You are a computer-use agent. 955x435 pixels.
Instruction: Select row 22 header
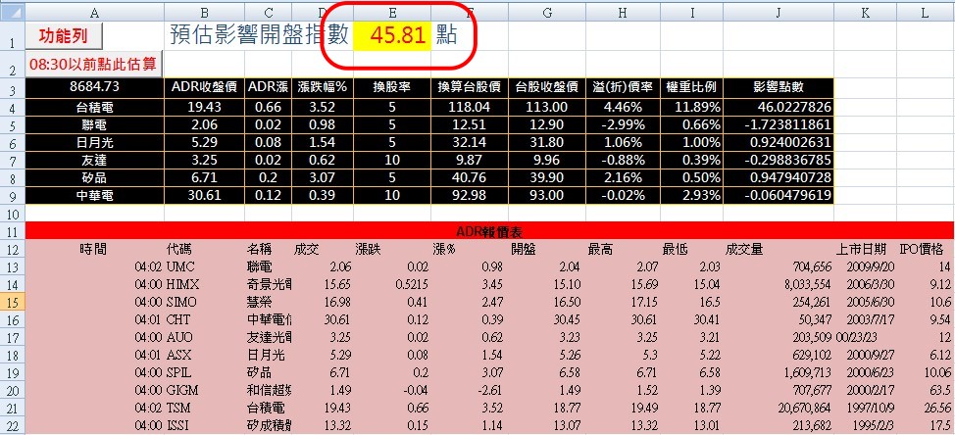13,426
